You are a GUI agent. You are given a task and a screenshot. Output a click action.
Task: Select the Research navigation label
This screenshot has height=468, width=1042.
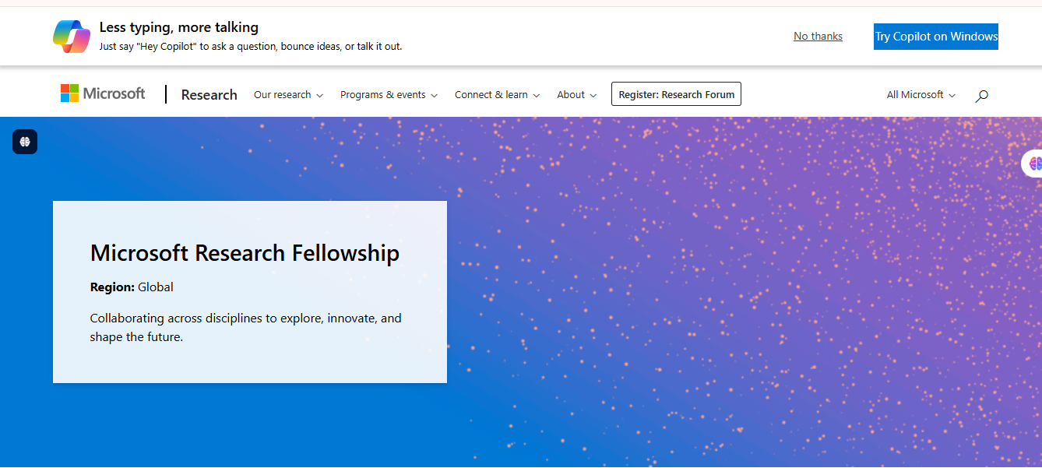click(x=209, y=94)
